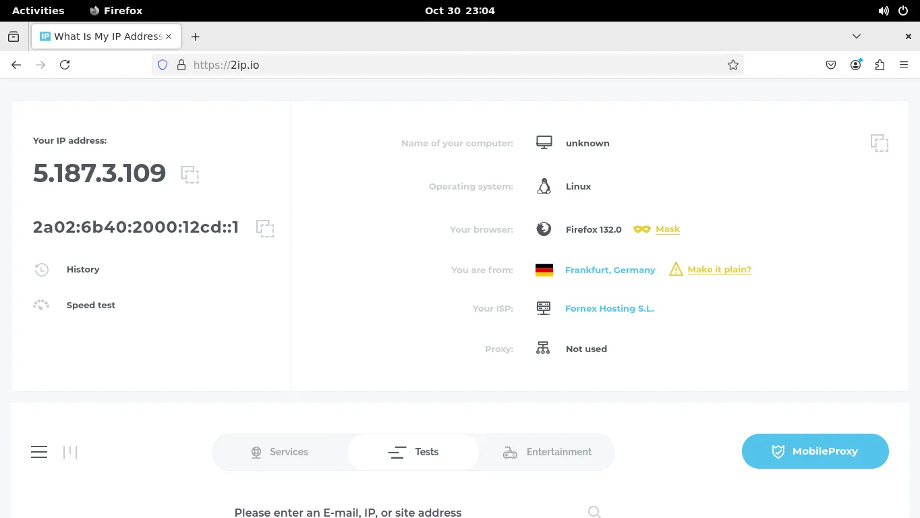This screenshot has width=920, height=518.
Task: Open Firefox View at tab bar start
Action: [13, 36]
